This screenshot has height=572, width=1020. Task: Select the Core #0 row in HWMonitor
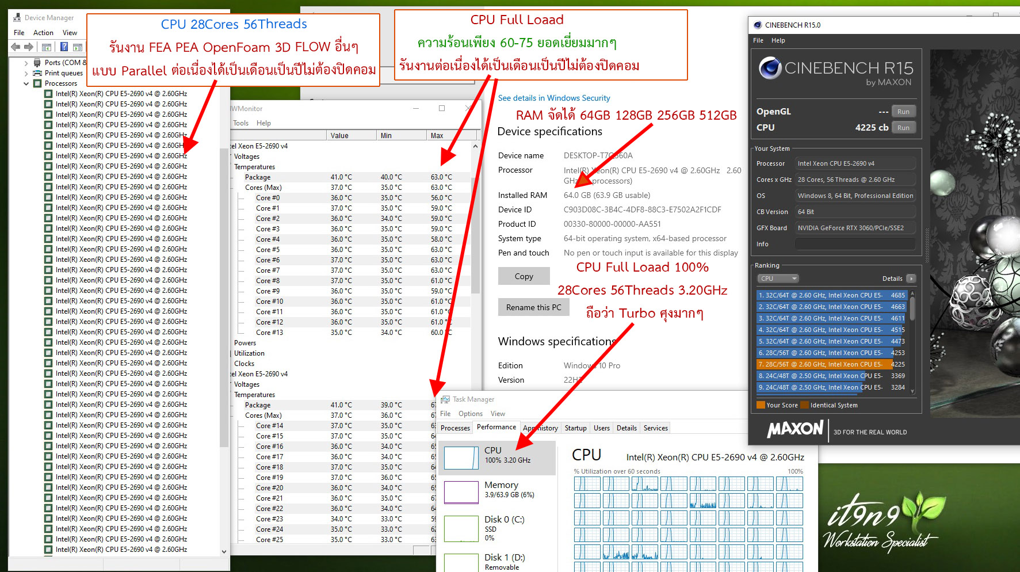click(x=352, y=198)
